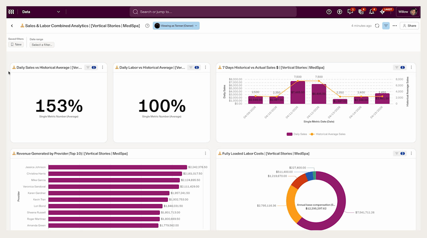Open the chat messages icon with badge 1
The height and width of the screenshot is (238, 427).
point(350,12)
